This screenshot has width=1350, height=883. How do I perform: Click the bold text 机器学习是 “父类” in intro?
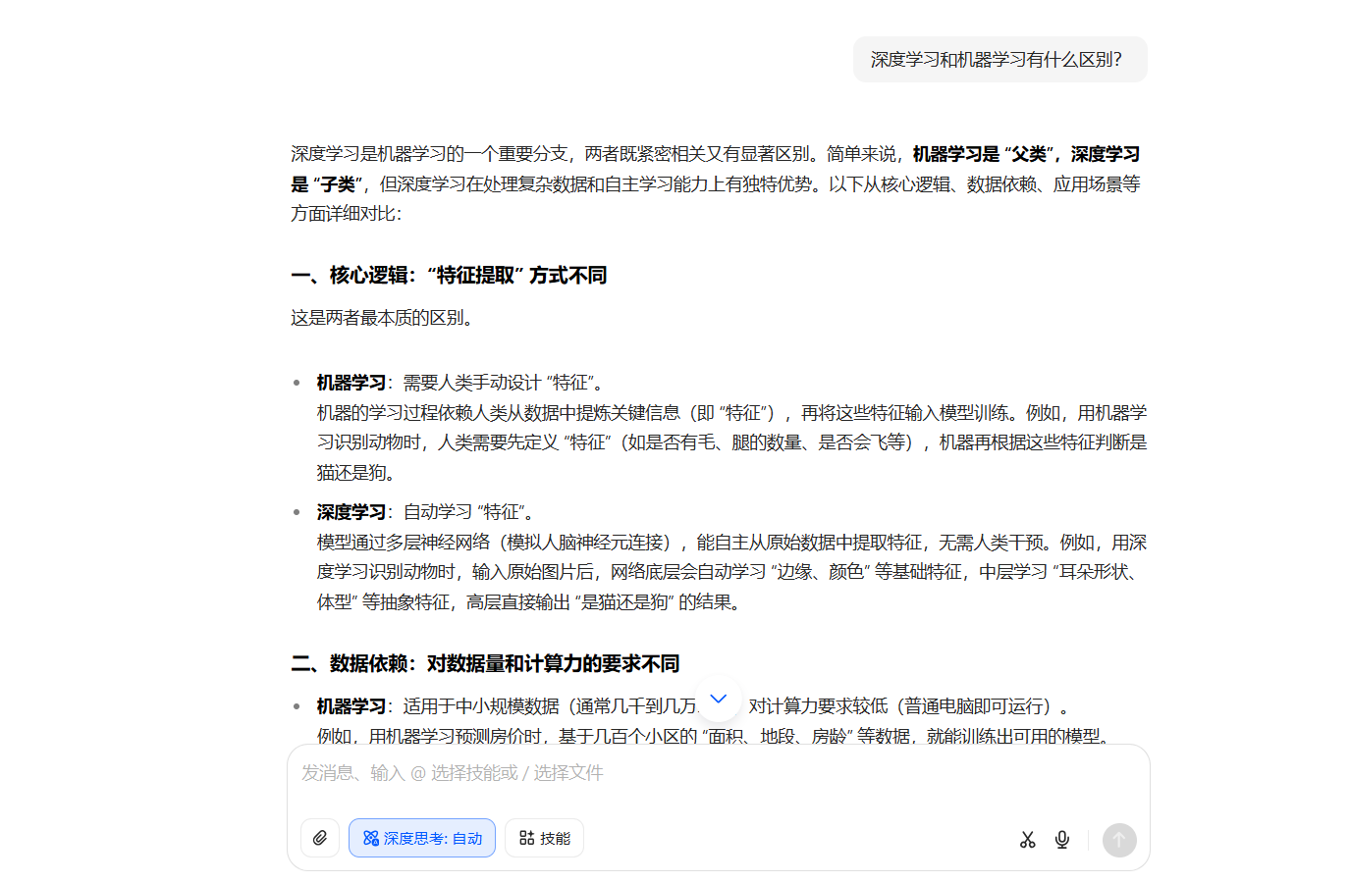[x=979, y=154]
